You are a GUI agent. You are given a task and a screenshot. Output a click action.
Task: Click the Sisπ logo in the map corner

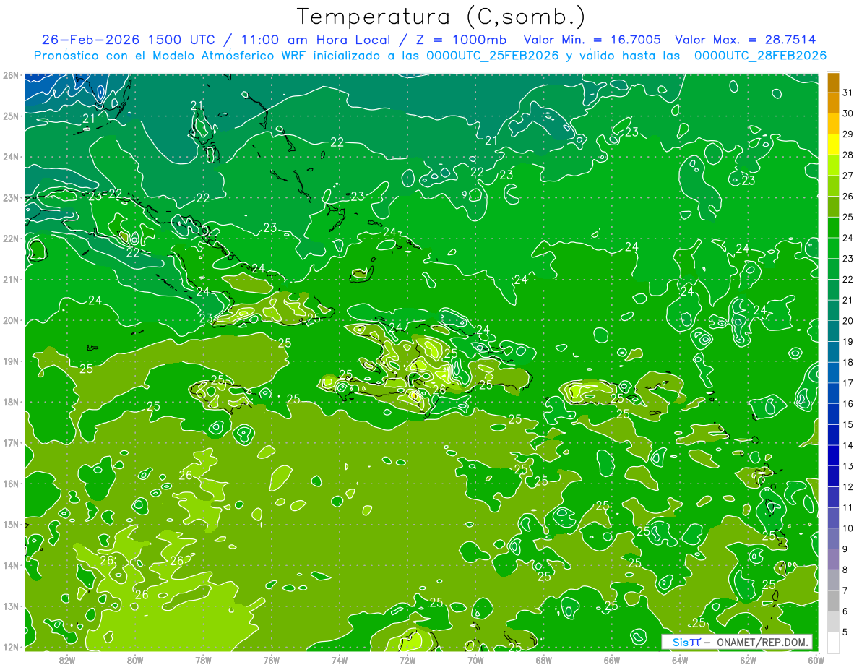coord(686,642)
